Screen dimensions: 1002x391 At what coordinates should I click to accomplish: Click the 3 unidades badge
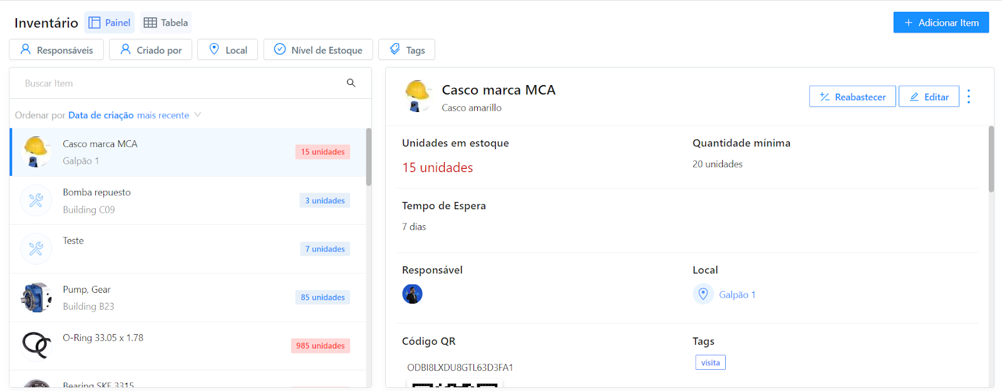coord(325,201)
